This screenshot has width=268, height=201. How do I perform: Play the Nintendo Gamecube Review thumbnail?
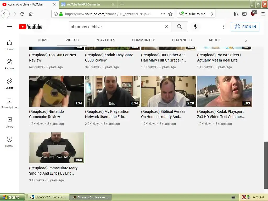[57, 91]
